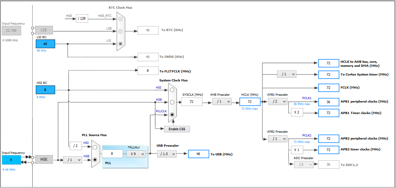Edit the HCLK frequency value field
The image size is (396, 188).
click(x=249, y=102)
